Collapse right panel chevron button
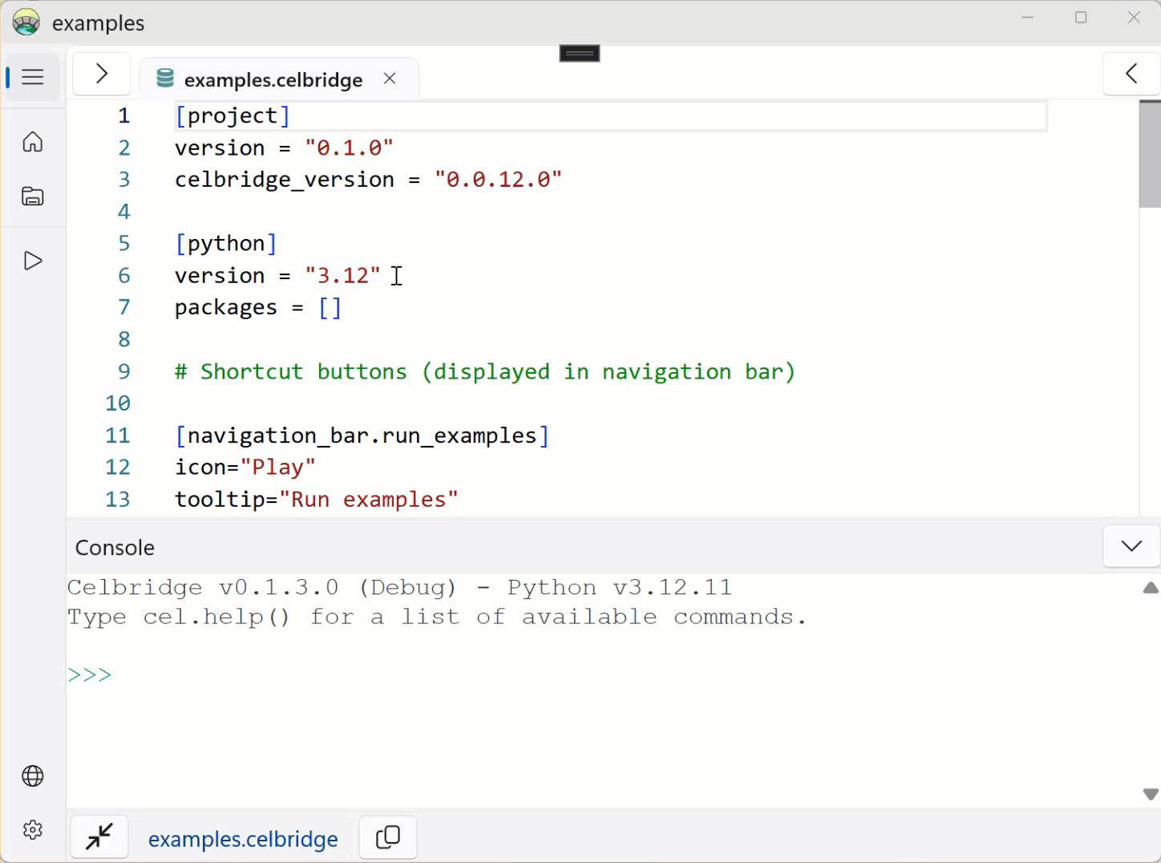 click(1131, 74)
